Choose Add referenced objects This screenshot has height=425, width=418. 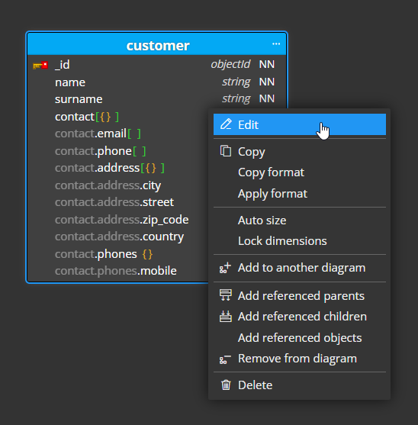coord(300,338)
